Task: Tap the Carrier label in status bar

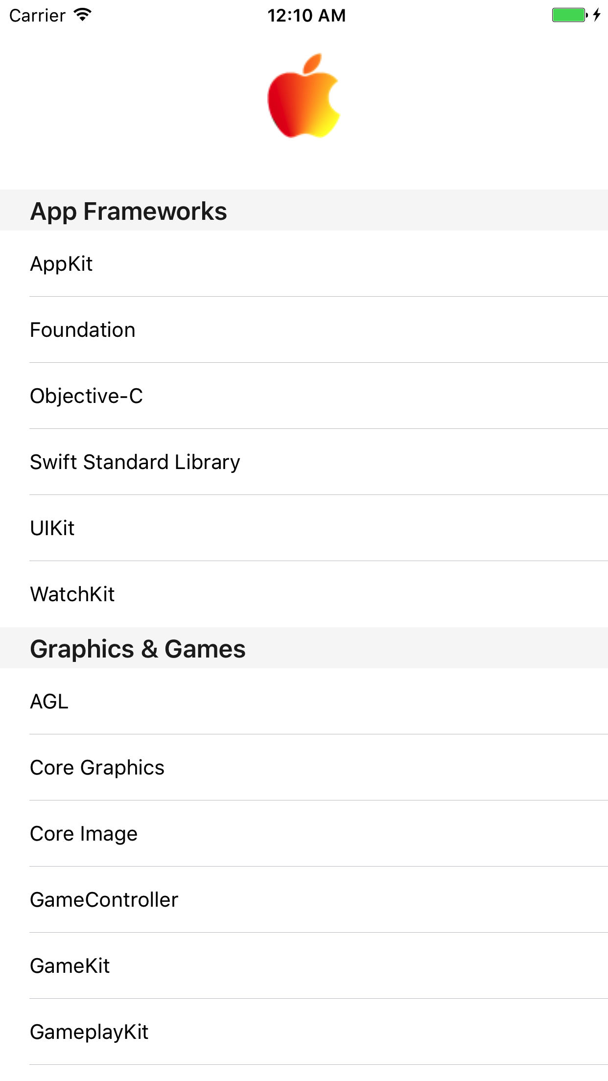Action: coord(37,16)
